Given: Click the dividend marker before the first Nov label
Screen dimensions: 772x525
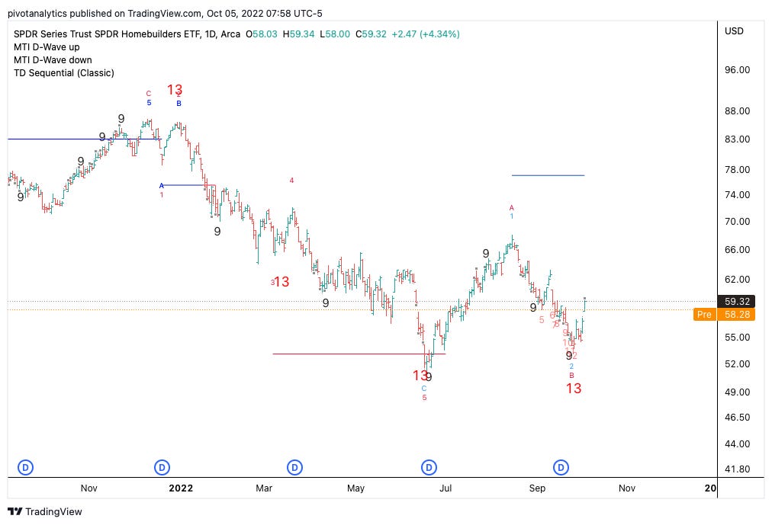Looking at the screenshot, I should (26, 467).
